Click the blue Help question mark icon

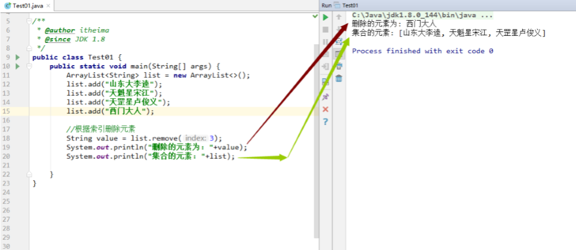[x=325, y=121]
